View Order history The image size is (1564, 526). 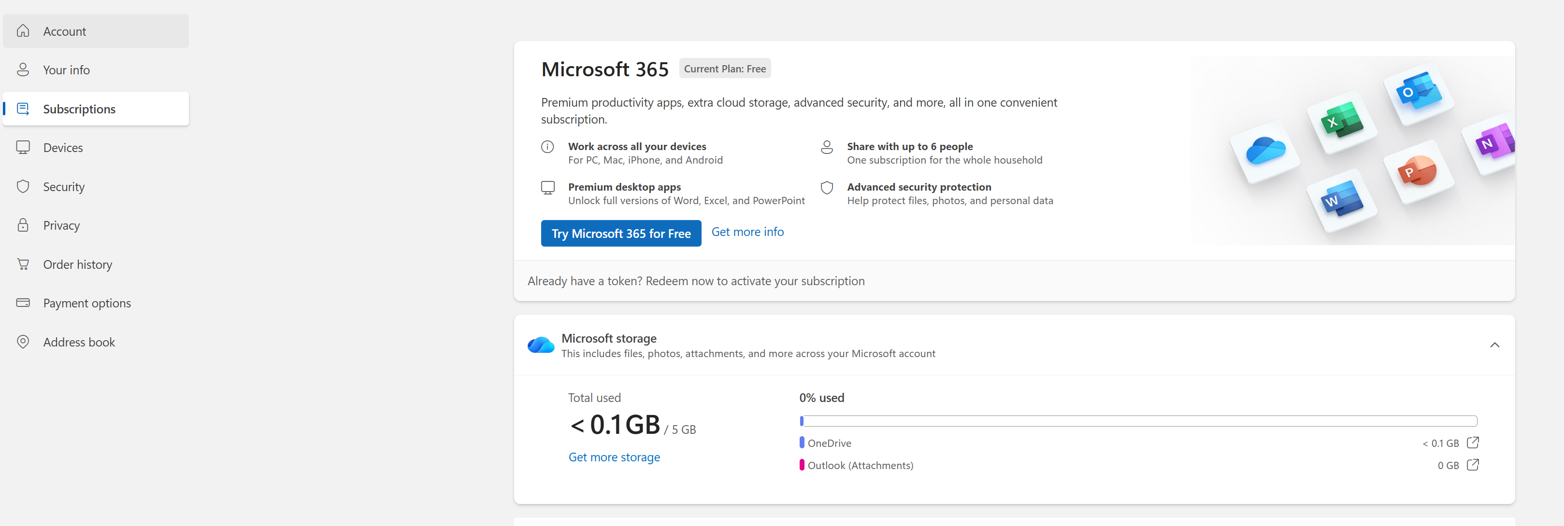pyautogui.click(x=96, y=264)
